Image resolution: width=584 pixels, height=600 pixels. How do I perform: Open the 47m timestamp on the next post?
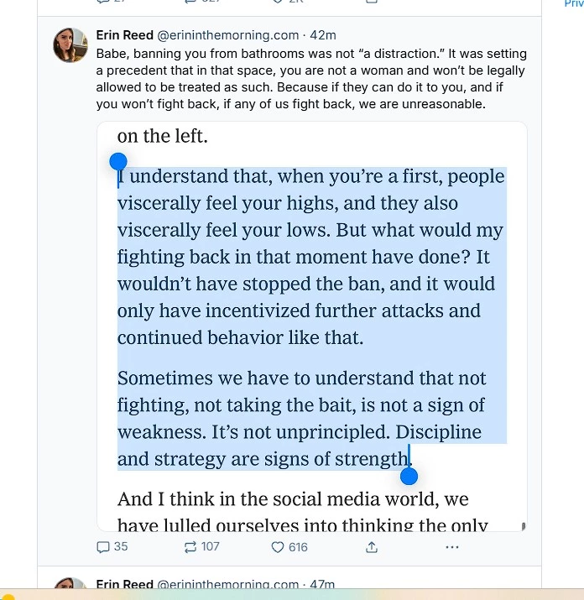[324, 585]
